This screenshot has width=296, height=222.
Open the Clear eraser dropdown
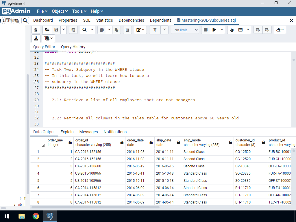[x=280, y=30]
